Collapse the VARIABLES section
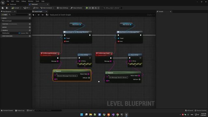 [1, 30]
